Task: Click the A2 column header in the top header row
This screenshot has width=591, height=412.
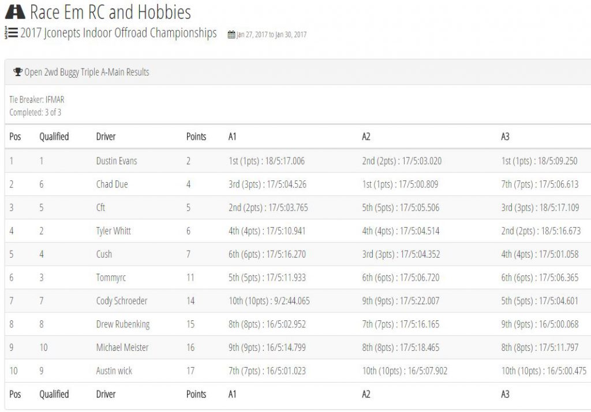Action: (366, 136)
